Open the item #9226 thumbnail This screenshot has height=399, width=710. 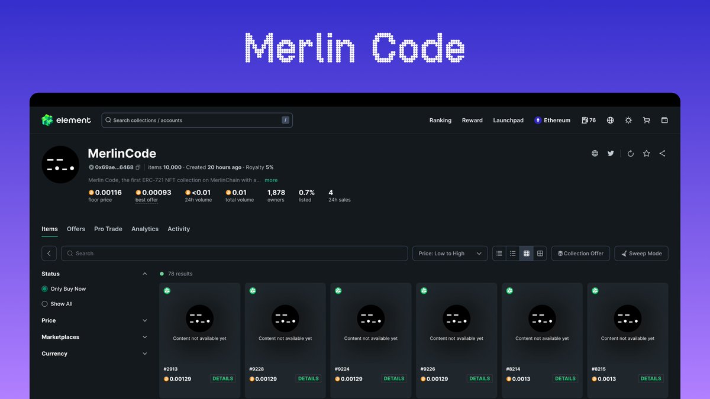[457, 323]
